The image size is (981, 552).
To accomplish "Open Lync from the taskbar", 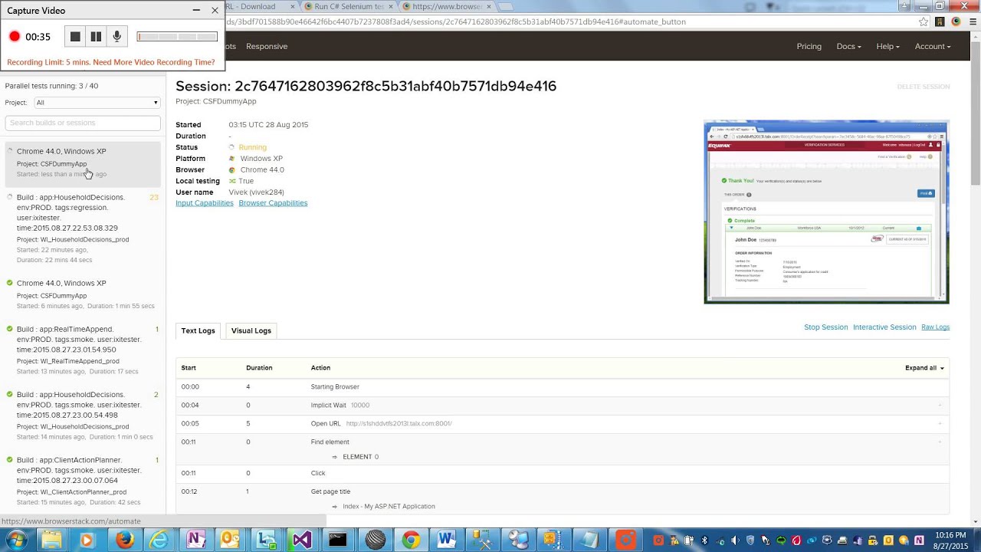I will [267, 540].
